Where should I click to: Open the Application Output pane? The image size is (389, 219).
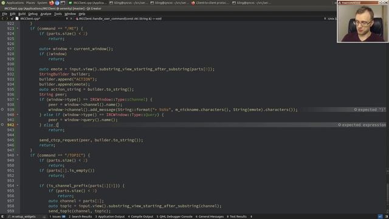pos(110,217)
